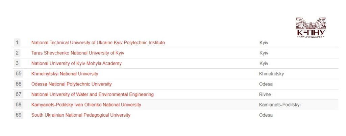Click rank number 67 badge
The width and height of the screenshot is (346, 136).
[x=18, y=94]
